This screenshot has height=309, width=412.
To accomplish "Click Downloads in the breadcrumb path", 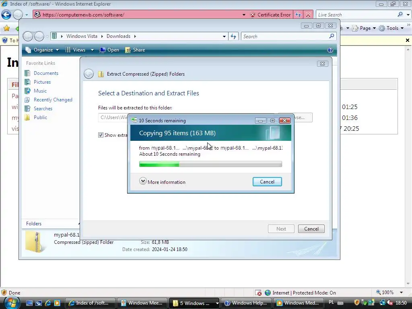I will 118,36.
